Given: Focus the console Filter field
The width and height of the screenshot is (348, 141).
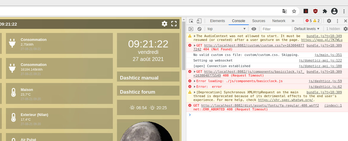Looking at the screenshot, I should pyautogui.click(x=277, y=29).
